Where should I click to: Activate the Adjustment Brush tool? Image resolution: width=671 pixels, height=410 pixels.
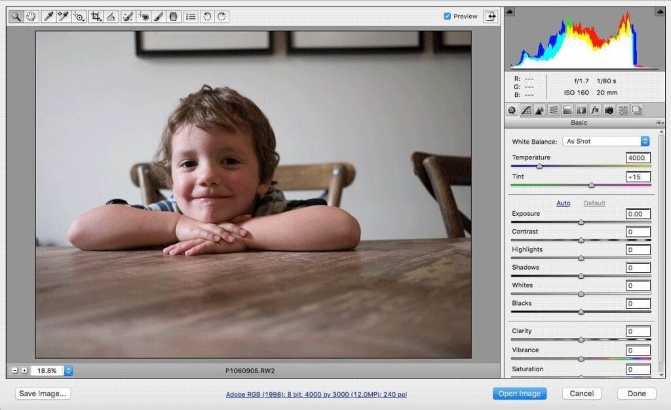[157, 16]
